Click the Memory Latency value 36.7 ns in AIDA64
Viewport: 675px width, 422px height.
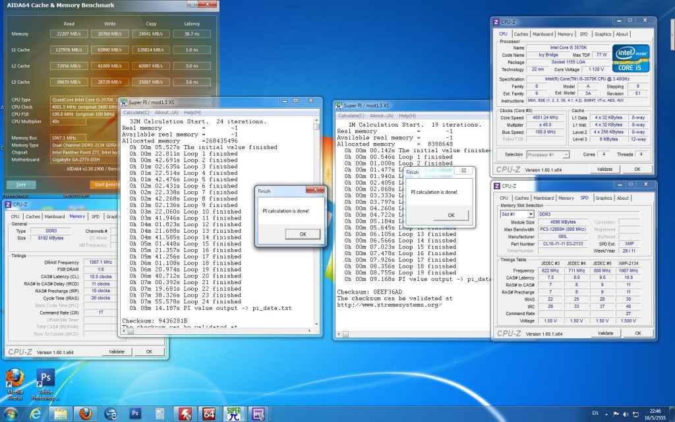[192, 34]
